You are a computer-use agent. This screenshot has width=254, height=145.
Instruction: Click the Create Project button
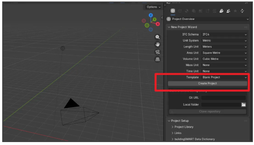coord(207,83)
